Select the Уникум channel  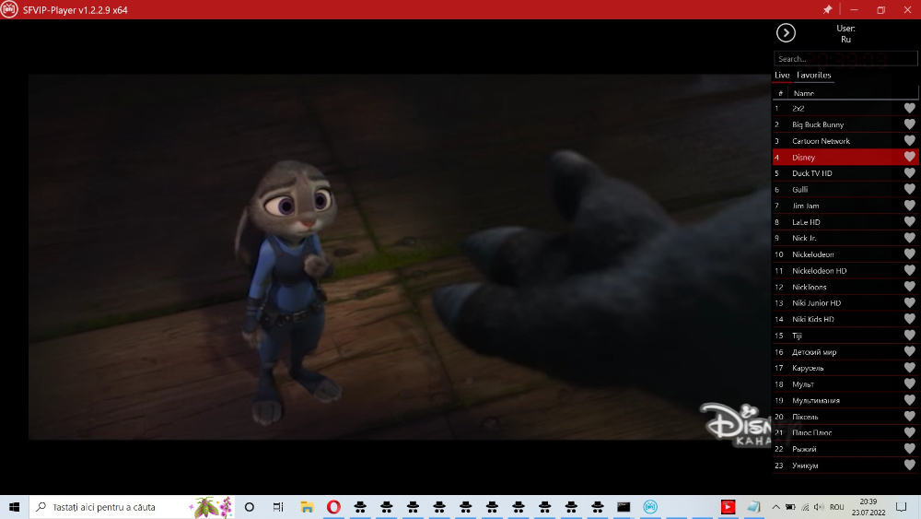click(x=845, y=465)
